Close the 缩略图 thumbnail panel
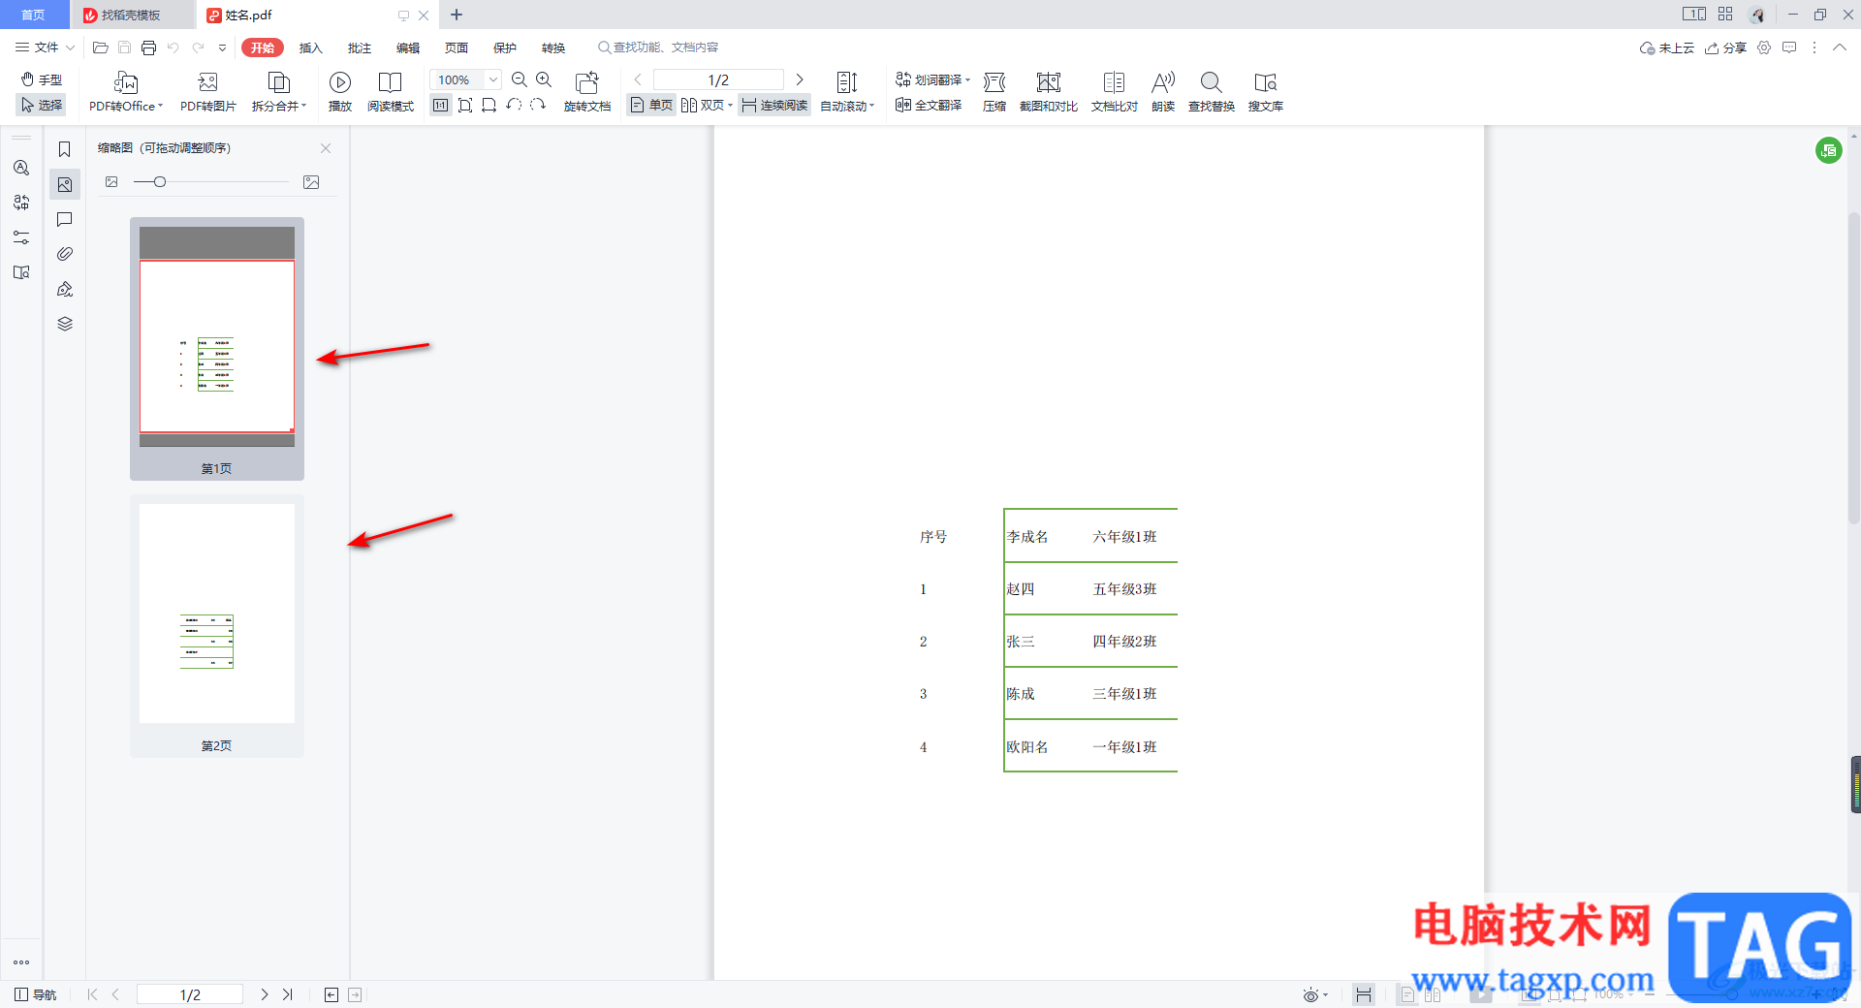Image resolution: width=1861 pixels, height=1008 pixels. [x=326, y=148]
